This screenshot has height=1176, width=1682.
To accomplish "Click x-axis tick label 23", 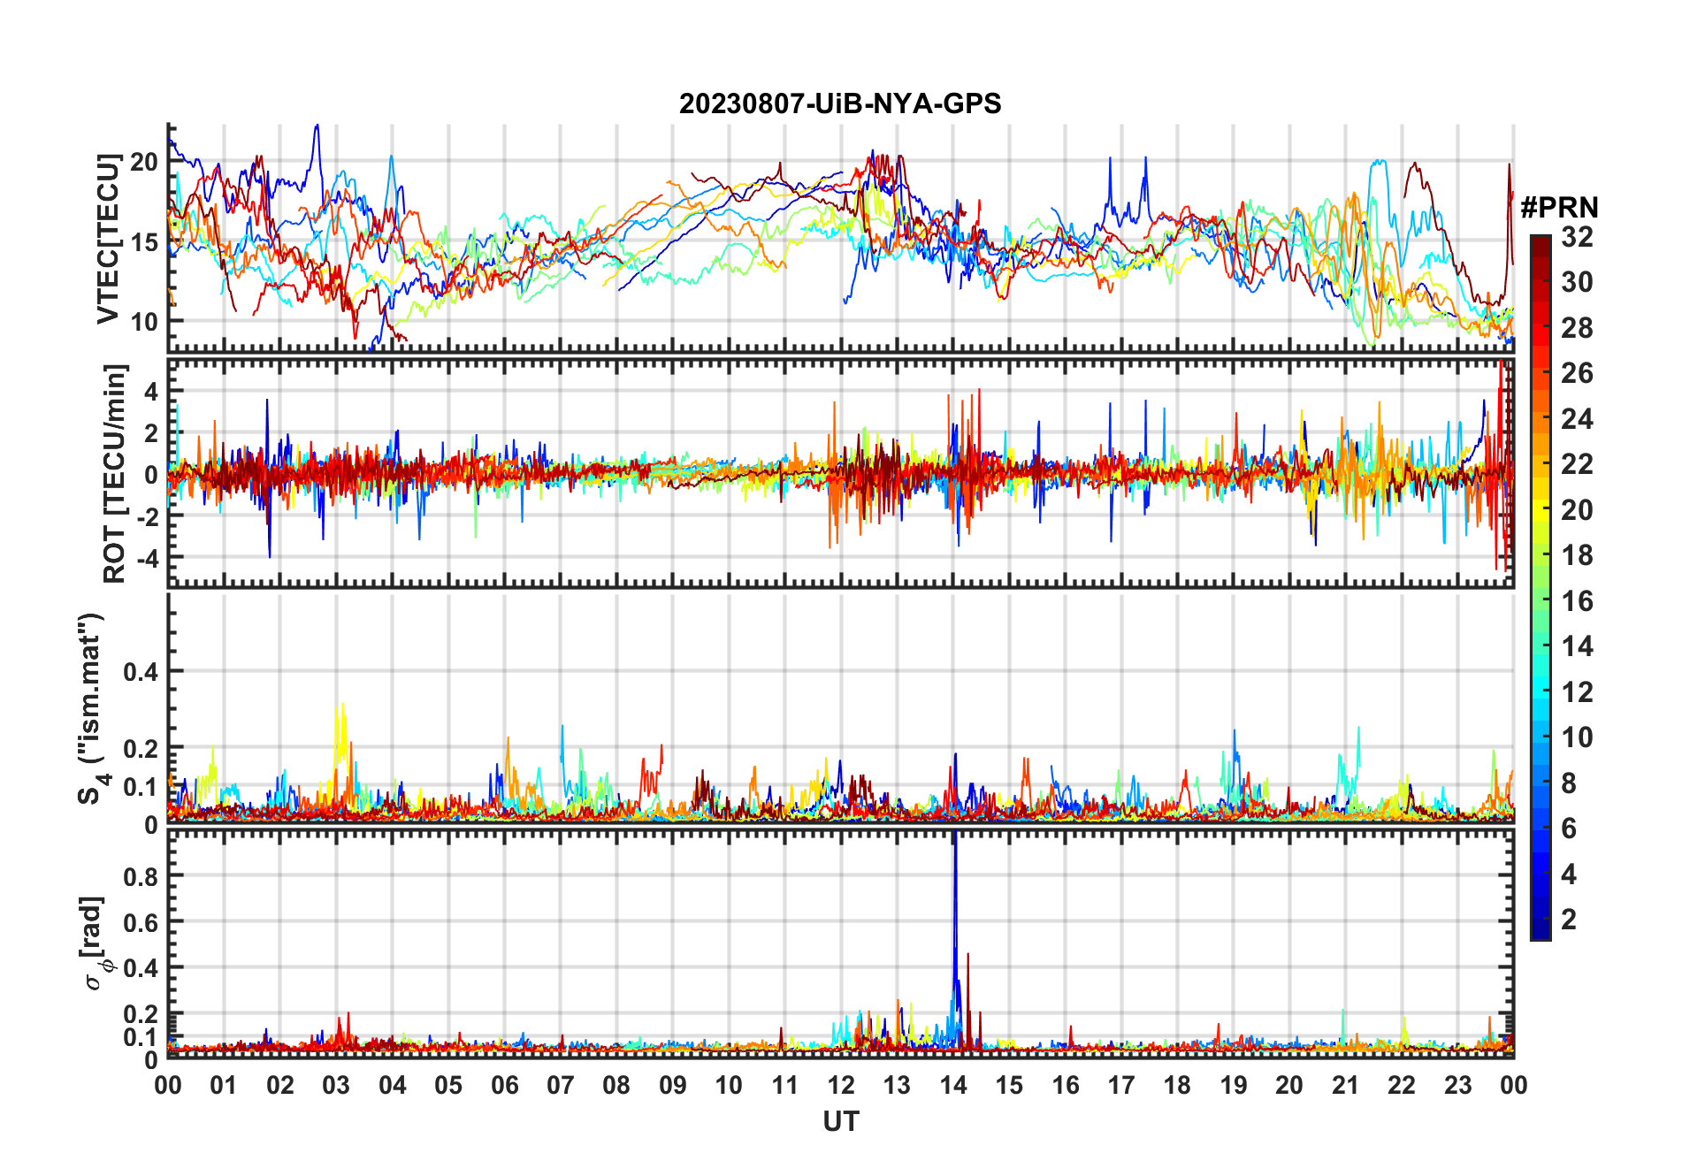I will point(1457,1085).
